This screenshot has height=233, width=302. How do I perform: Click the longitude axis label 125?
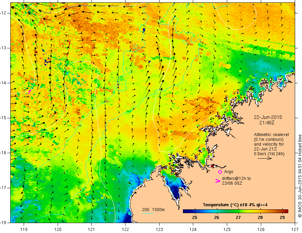pos(227,229)
